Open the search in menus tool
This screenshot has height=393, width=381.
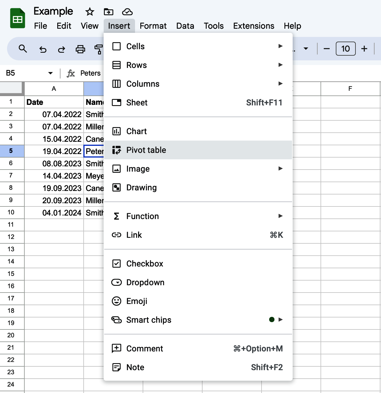coord(23,49)
